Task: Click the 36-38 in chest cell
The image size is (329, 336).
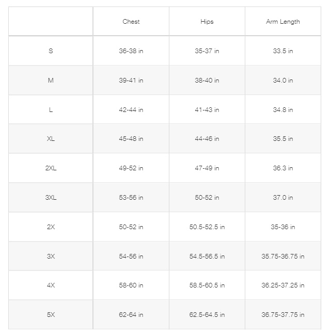Action: pos(131,51)
